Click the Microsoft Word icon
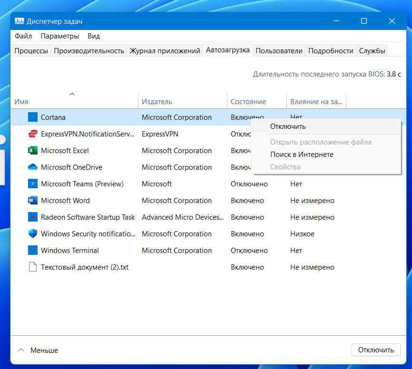This screenshot has height=369, width=412. pyautogui.click(x=32, y=201)
